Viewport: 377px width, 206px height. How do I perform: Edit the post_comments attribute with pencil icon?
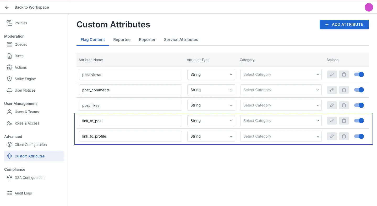(x=332, y=90)
